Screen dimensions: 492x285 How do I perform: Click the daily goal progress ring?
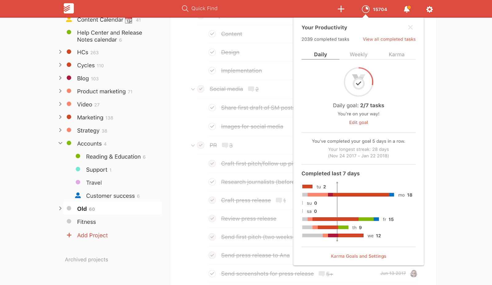pyautogui.click(x=359, y=82)
